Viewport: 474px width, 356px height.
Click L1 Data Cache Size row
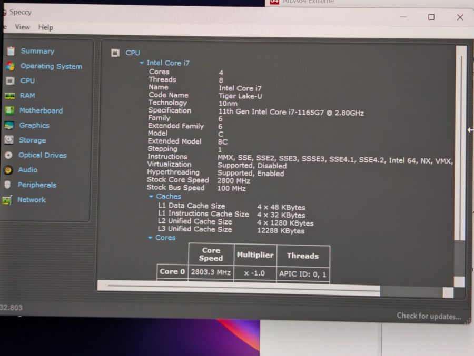click(232, 207)
